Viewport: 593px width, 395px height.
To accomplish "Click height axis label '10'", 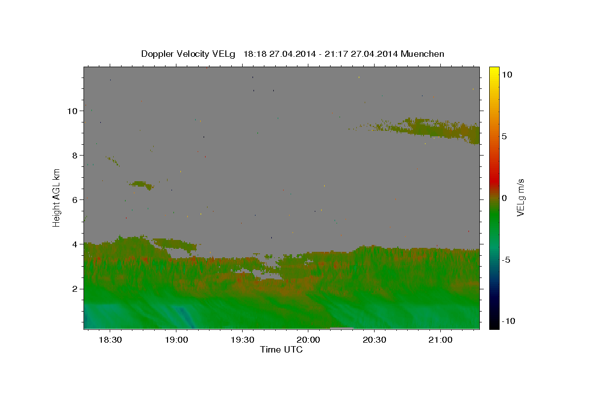I will point(72,111).
